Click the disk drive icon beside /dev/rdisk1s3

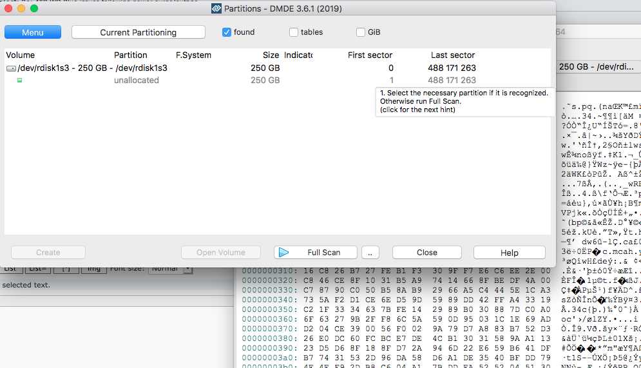11,68
